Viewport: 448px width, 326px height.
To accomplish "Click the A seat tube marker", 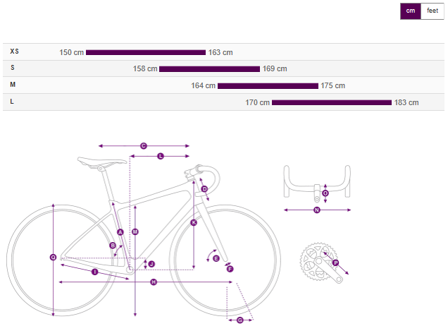I will point(120,232).
